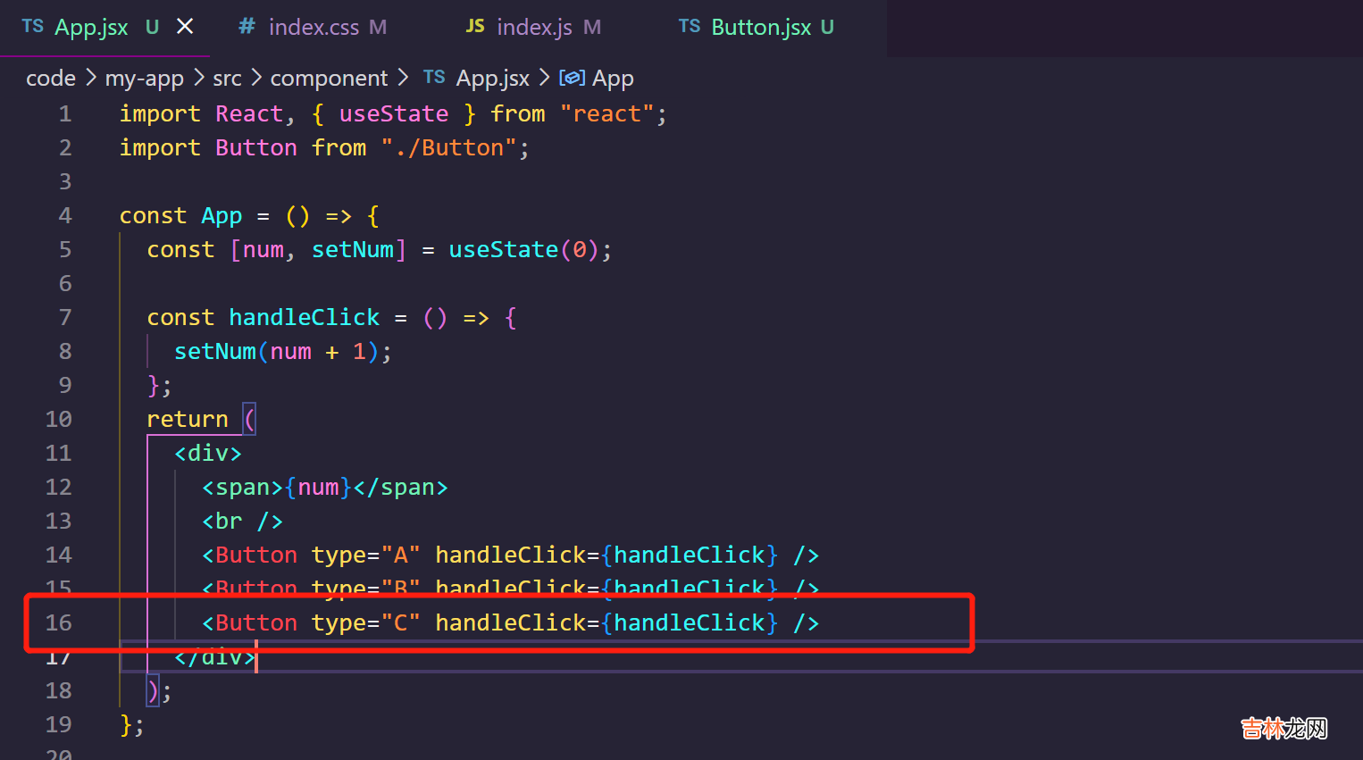Click the Button tag name on line 16
1363x760 pixels.
[x=256, y=623]
